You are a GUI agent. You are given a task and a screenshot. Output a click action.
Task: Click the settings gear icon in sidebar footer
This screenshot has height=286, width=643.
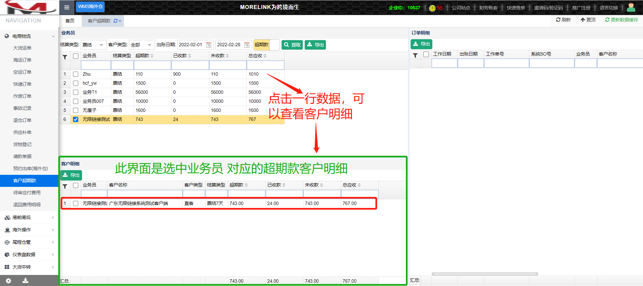(8, 281)
